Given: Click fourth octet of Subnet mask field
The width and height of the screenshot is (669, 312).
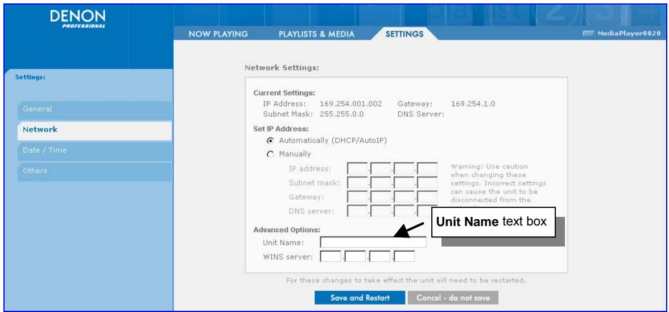Looking at the screenshot, I should pyautogui.click(x=428, y=183).
